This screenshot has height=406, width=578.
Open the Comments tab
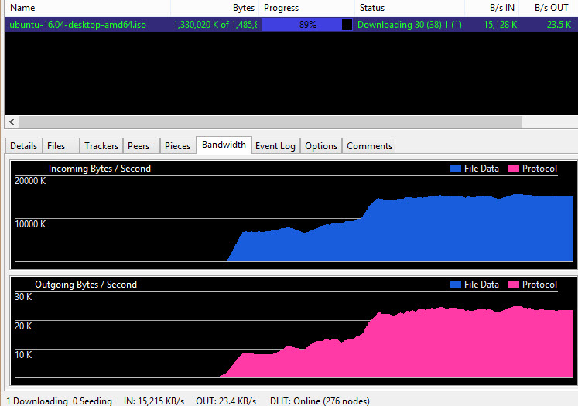369,146
